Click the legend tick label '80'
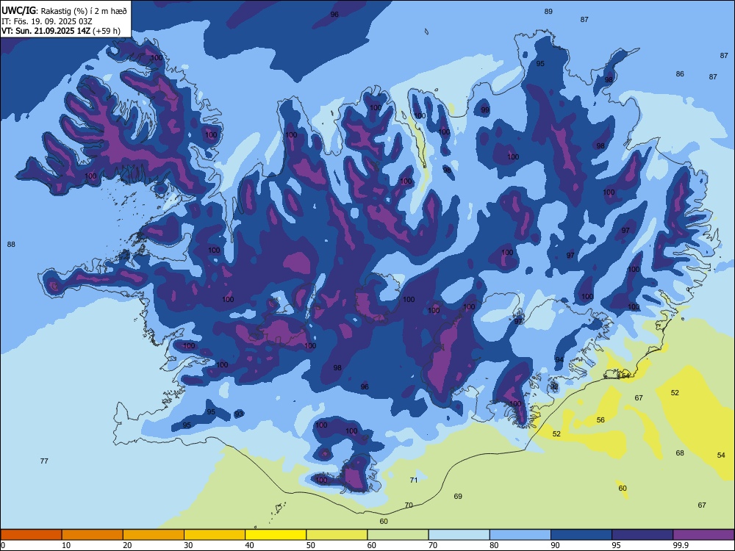 pyautogui.click(x=494, y=545)
